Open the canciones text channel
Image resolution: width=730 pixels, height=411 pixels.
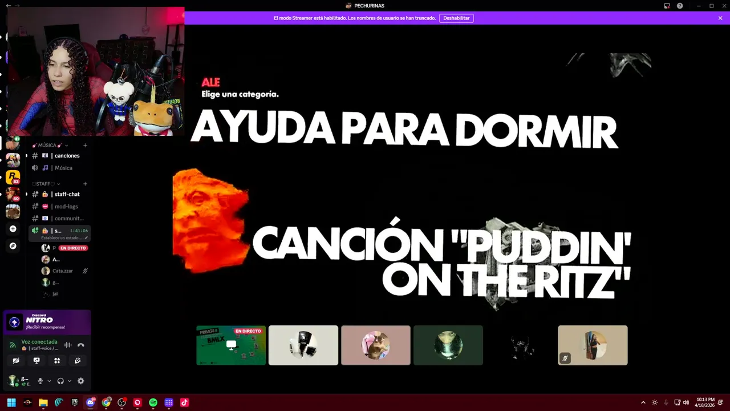pos(60,156)
